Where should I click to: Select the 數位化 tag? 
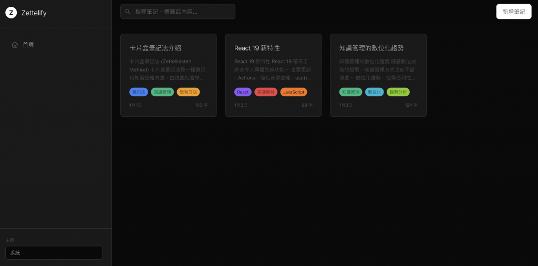[374, 92]
